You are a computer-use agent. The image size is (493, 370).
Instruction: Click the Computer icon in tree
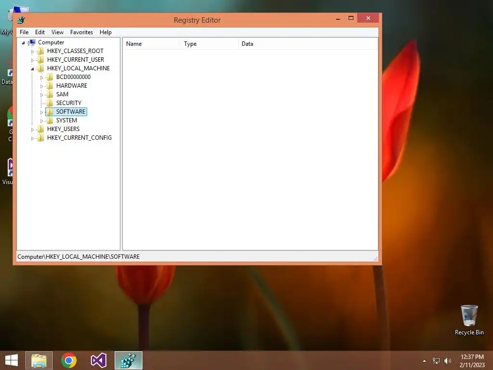(x=32, y=42)
